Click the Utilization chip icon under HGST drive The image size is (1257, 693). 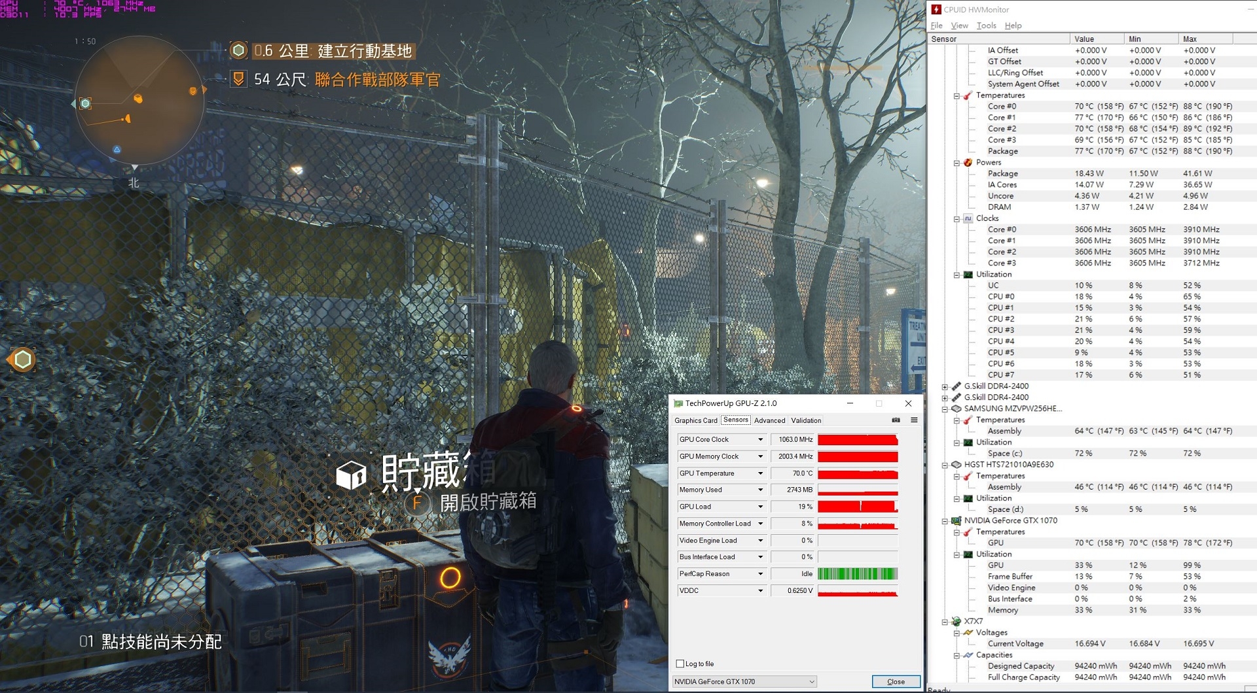[x=968, y=498]
